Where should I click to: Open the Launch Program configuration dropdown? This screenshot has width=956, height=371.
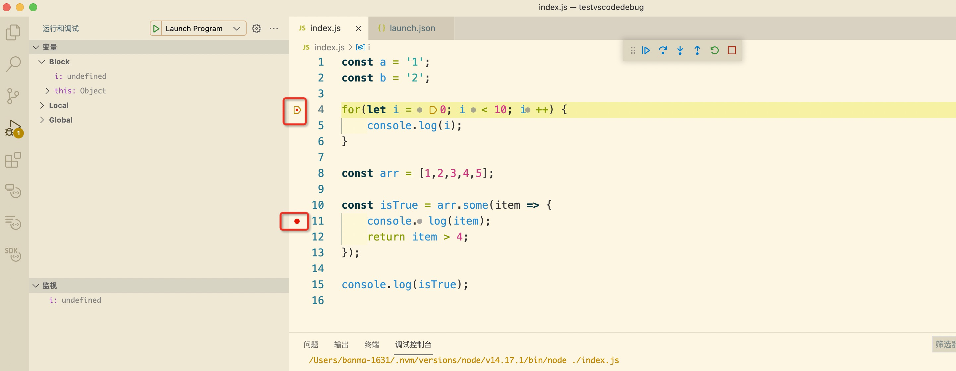coord(204,28)
